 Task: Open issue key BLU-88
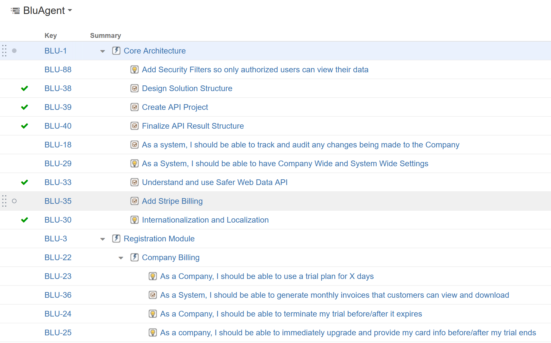point(58,69)
